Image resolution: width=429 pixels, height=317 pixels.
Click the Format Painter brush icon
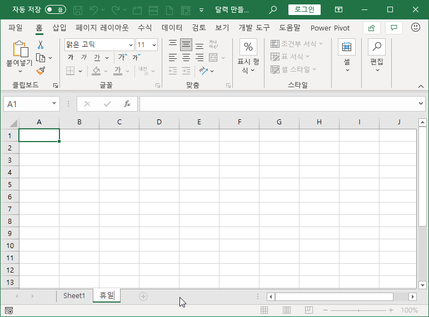pos(41,71)
